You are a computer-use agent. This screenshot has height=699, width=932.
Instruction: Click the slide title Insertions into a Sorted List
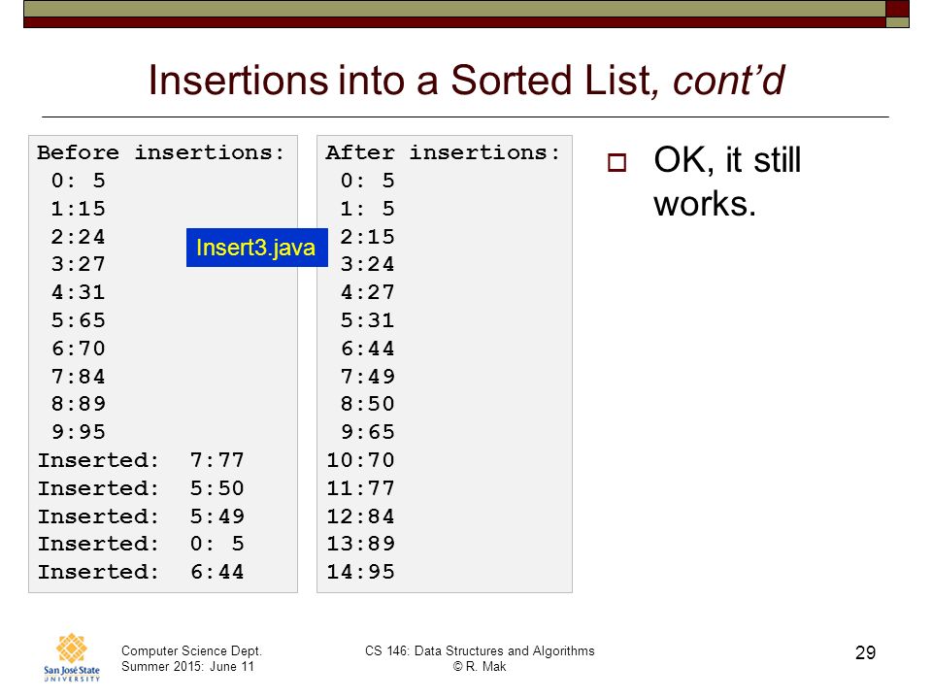(x=467, y=80)
